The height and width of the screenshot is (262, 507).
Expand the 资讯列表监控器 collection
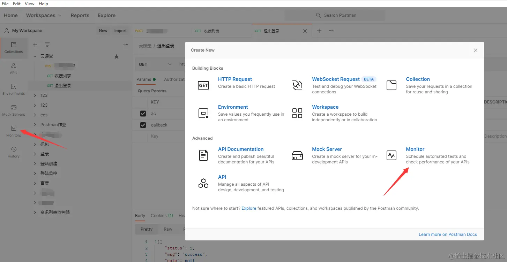pos(35,213)
